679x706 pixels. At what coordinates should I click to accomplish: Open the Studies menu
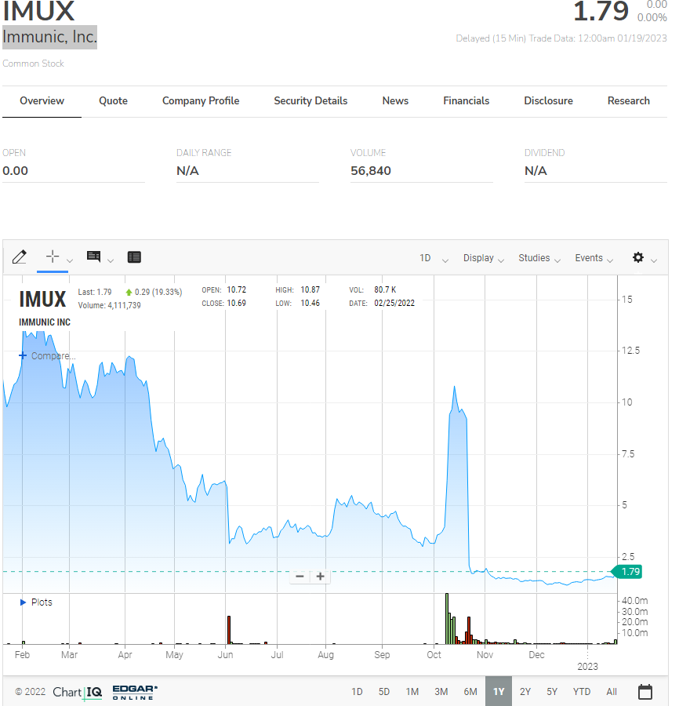[x=539, y=258]
